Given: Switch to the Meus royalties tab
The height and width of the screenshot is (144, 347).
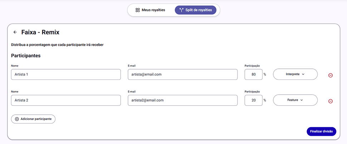Looking at the screenshot, I should tap(150, 10).
